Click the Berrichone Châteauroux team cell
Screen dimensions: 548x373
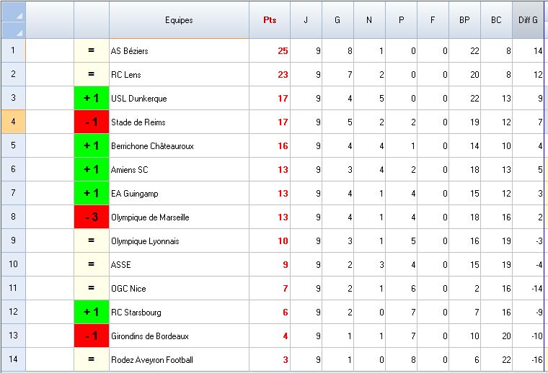(179, 146)
